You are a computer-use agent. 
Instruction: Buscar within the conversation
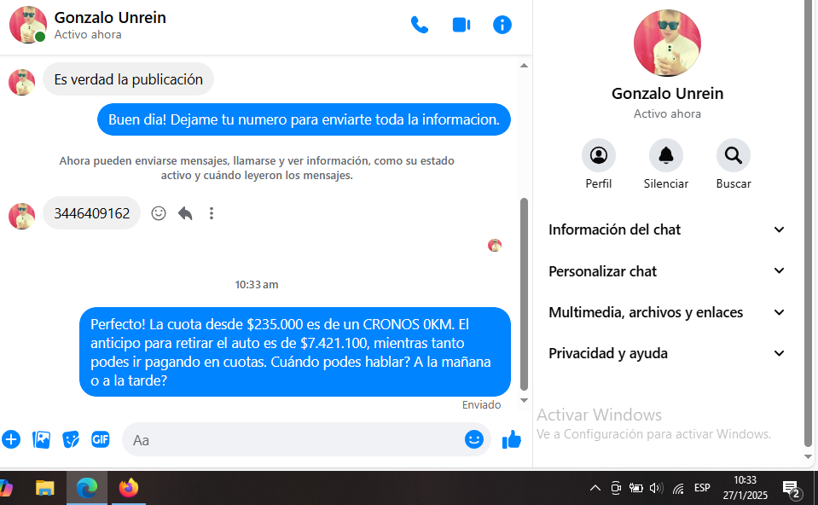tap(733, 155)
